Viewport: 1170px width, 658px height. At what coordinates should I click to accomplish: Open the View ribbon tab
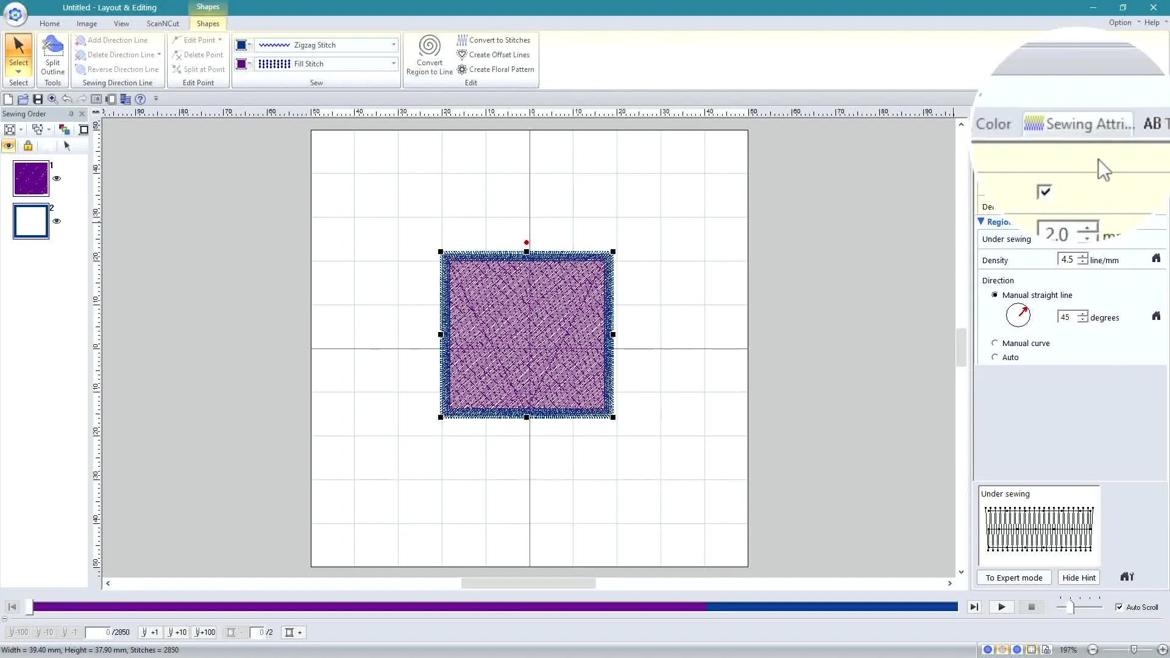pos(121,24)
